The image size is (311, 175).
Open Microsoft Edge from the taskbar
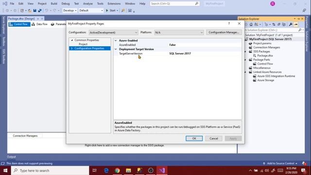coord(106,171)
